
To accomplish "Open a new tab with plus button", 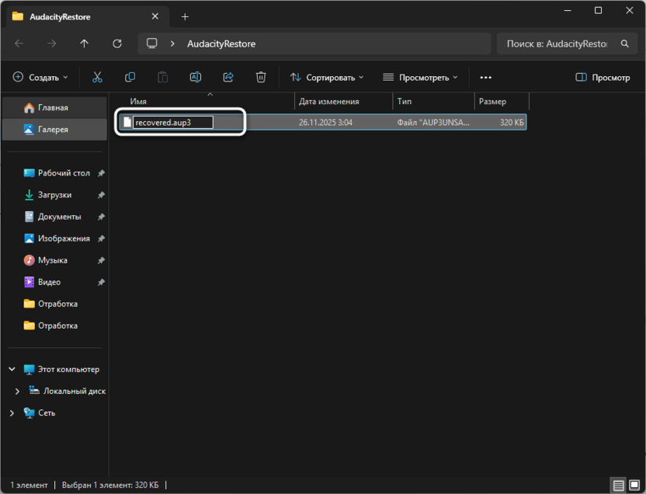I will click(x=185, y=16).
